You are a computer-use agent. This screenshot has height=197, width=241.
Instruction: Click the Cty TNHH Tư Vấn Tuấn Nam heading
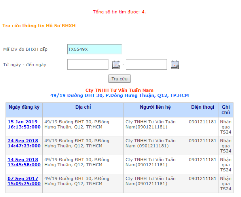pos(120,90)
